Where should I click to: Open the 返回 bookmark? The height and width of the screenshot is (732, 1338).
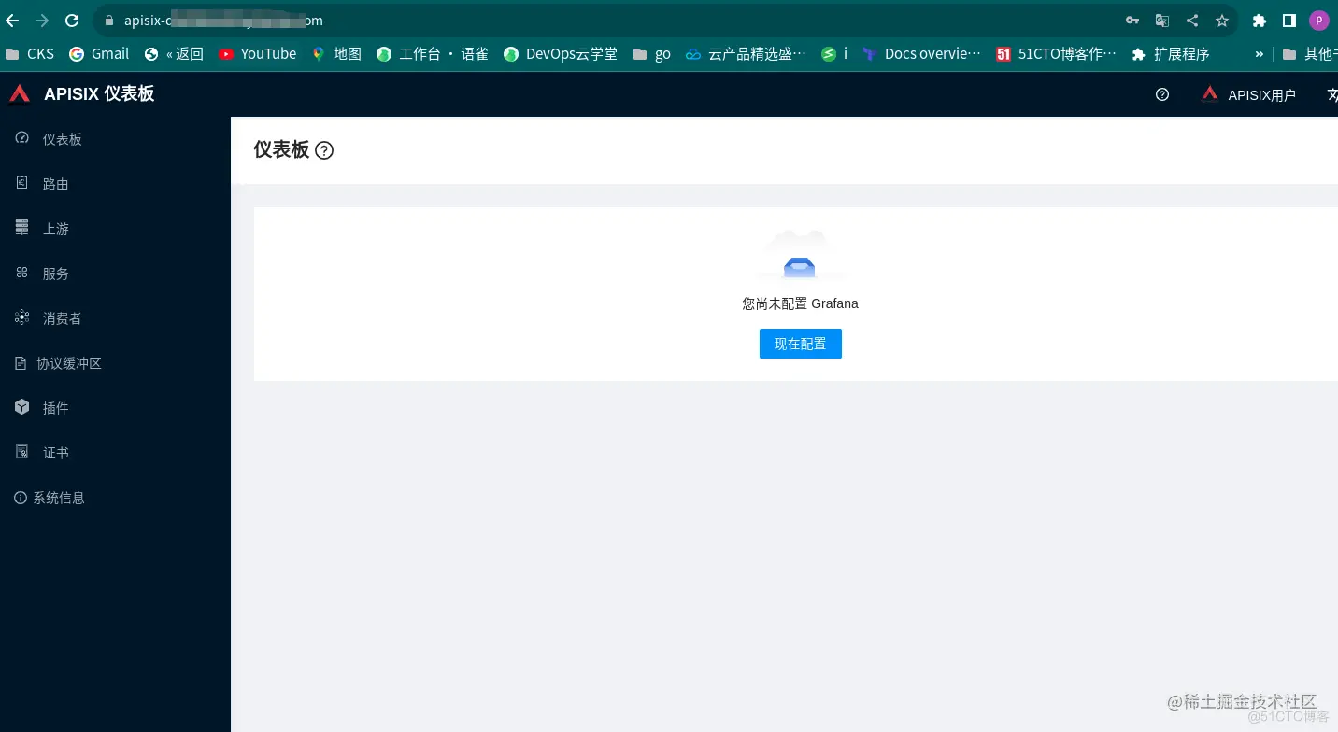pyautogui.click(x=174, y=54)
